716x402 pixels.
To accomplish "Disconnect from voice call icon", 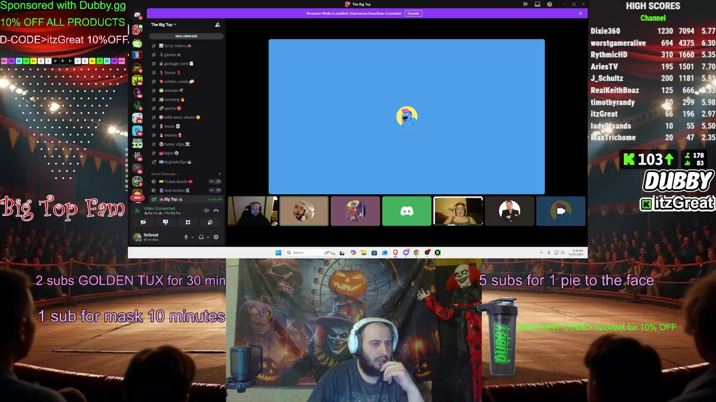I will tap(216, 210).
